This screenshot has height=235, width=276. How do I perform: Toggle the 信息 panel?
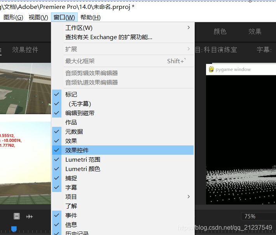pyautogui.click(x=123, y=225)
